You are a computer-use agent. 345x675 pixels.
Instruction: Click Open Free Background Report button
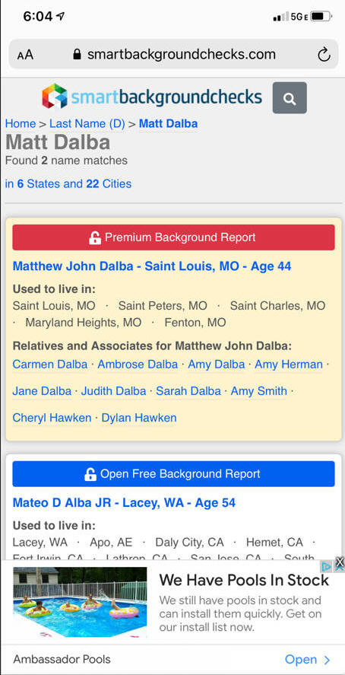173,474
